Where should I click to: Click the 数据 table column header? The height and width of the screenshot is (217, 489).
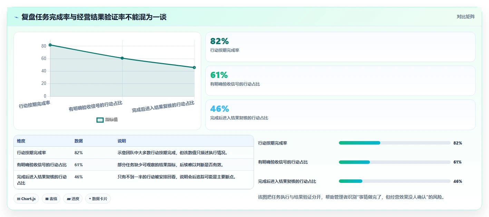pyautogui.click(x=79, y=141)
